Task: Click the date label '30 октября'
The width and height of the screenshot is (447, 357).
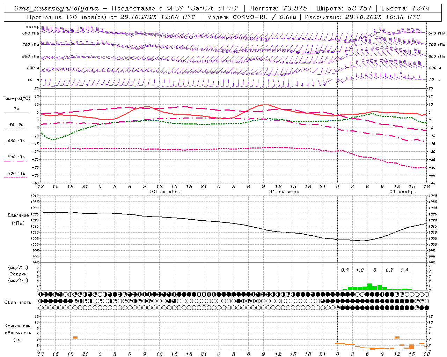Action: (166, 192)
